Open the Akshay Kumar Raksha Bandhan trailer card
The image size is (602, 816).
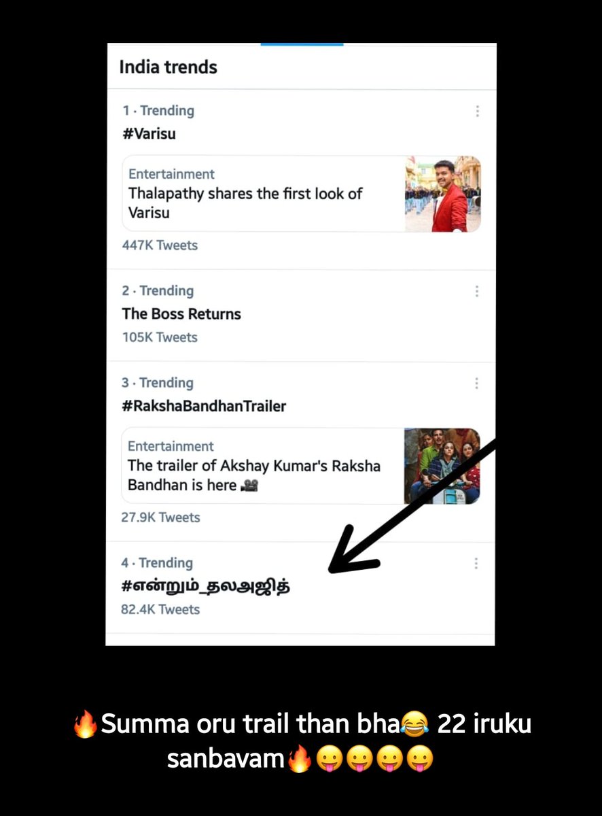coord(300,466)
